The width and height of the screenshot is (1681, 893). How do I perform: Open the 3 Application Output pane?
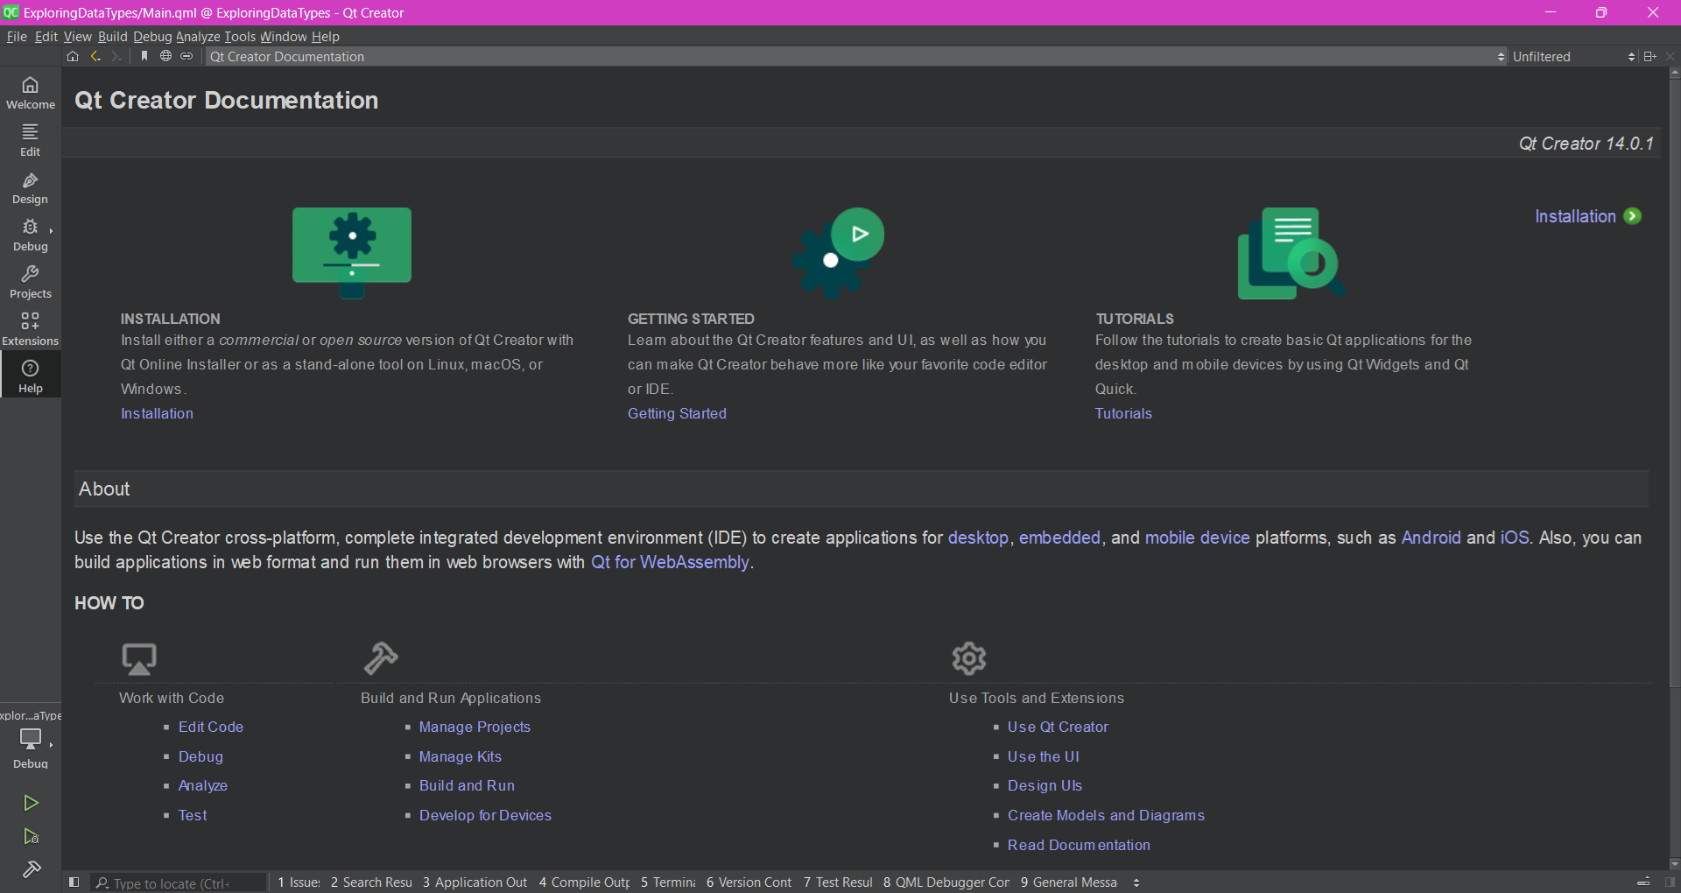pyautogui.click(x=475, y=882)
